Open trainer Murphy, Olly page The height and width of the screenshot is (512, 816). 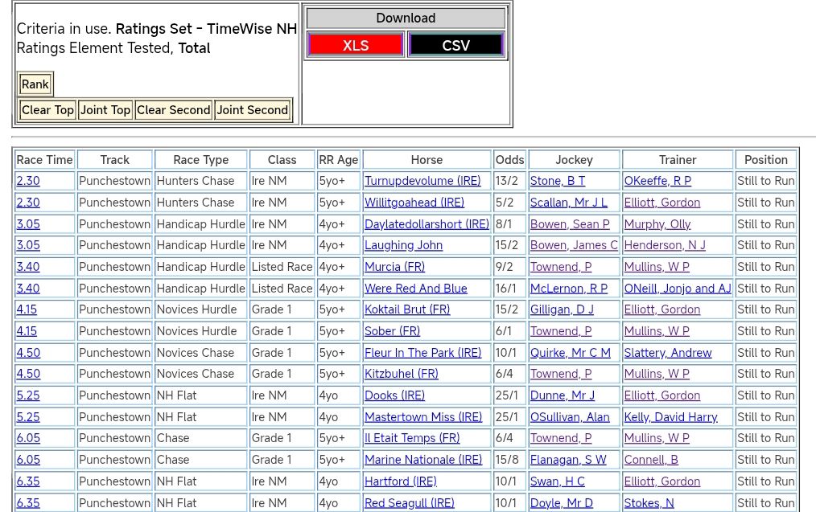point(657,224)
